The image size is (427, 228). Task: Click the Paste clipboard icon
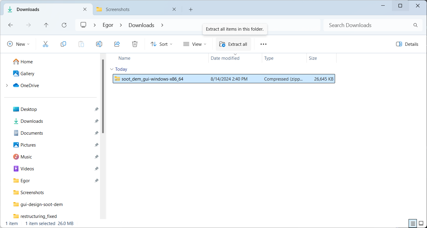tap(81, 44)
